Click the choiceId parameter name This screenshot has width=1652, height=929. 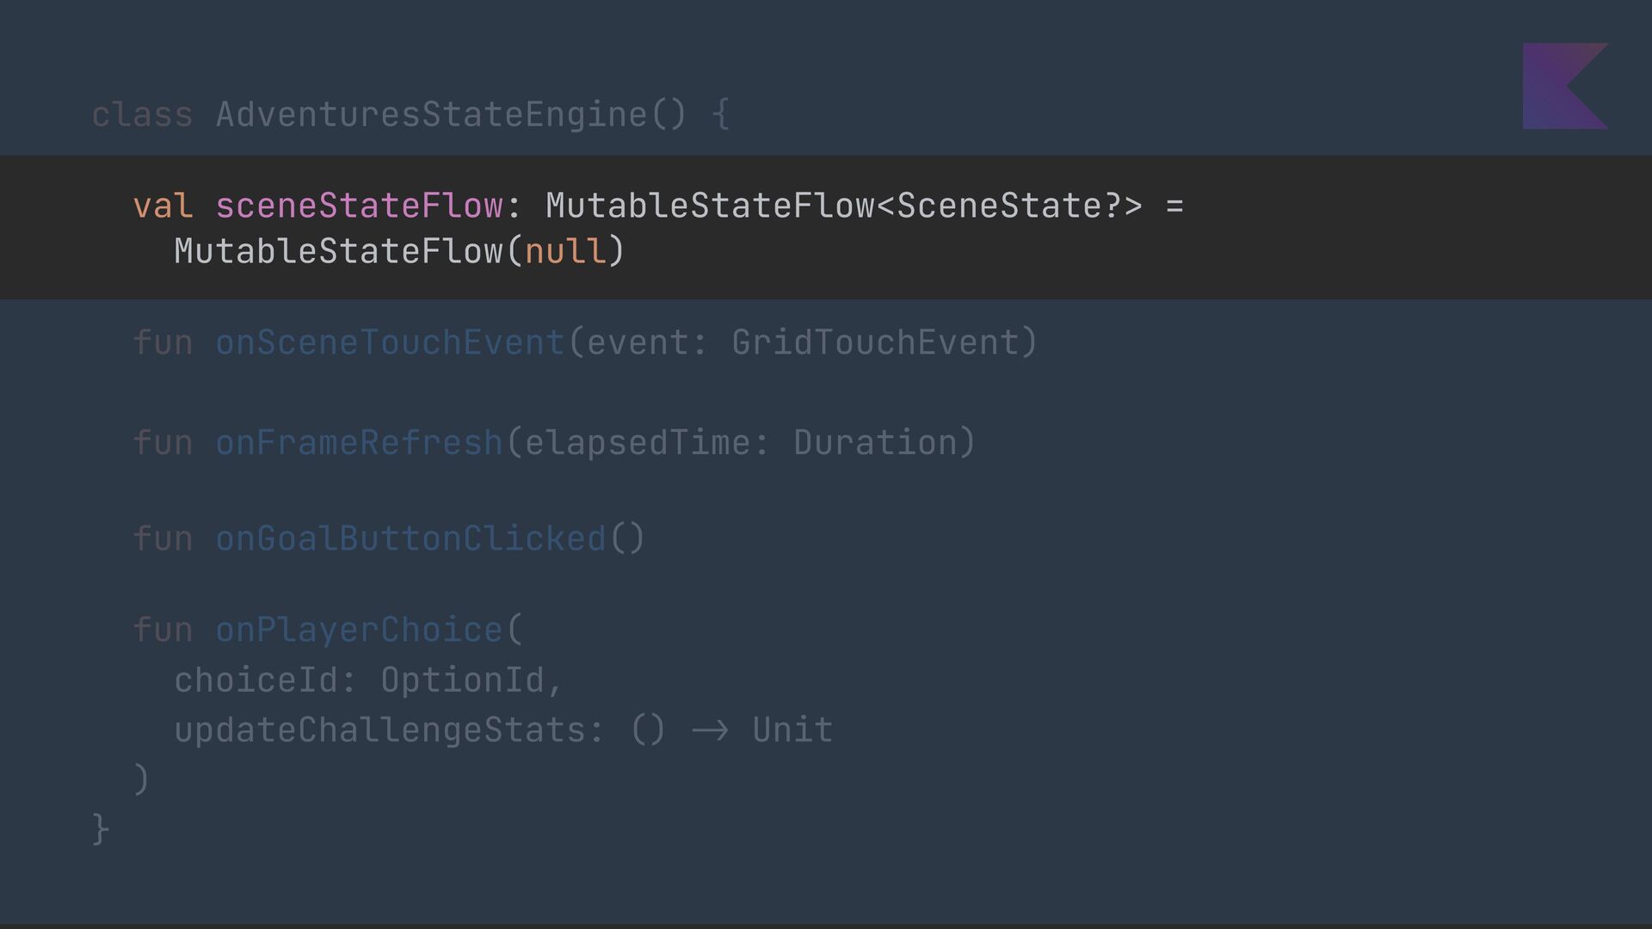pos(256,680)
